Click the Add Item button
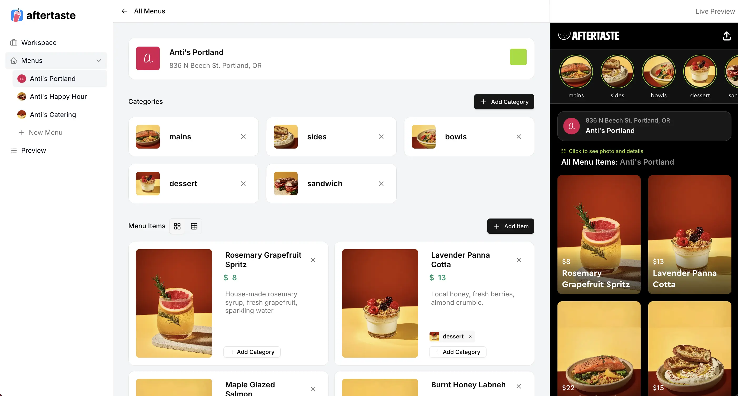The width and height of the screenshot is (738, 396). click(x=511, y=226)
